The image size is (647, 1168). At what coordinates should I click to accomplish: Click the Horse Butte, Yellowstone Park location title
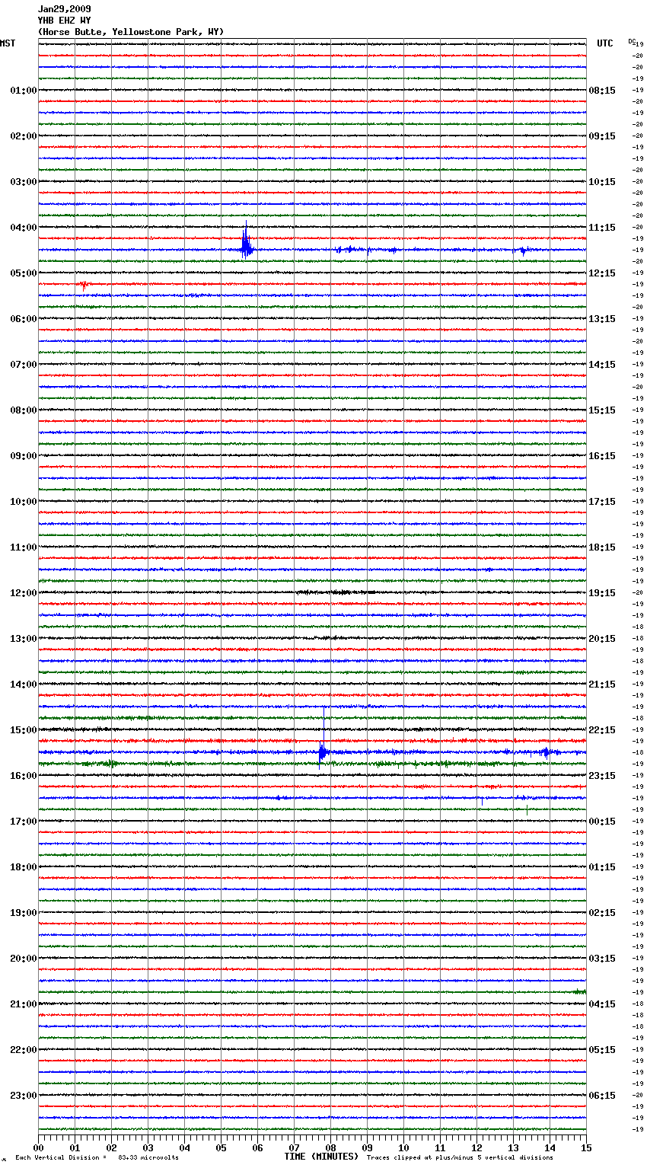(131, 32)
